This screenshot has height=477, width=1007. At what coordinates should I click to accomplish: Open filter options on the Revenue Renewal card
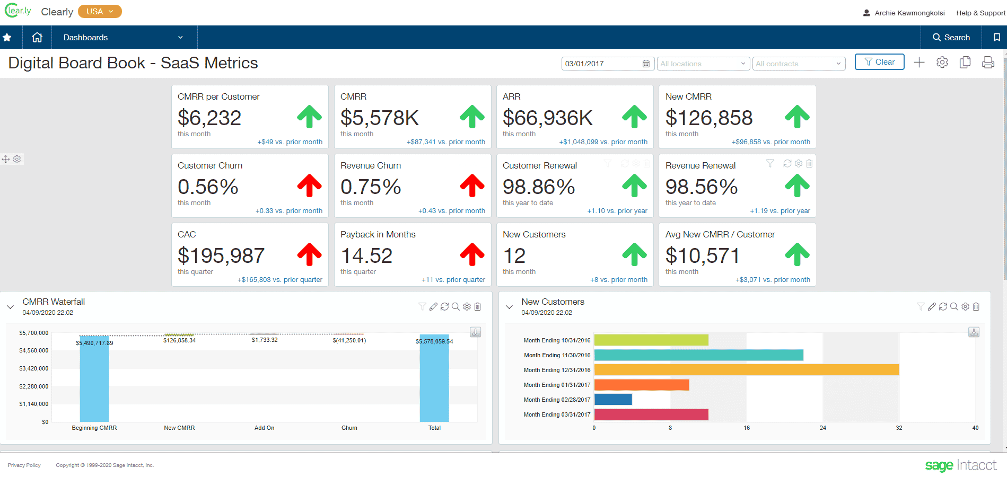coord(769,163)
